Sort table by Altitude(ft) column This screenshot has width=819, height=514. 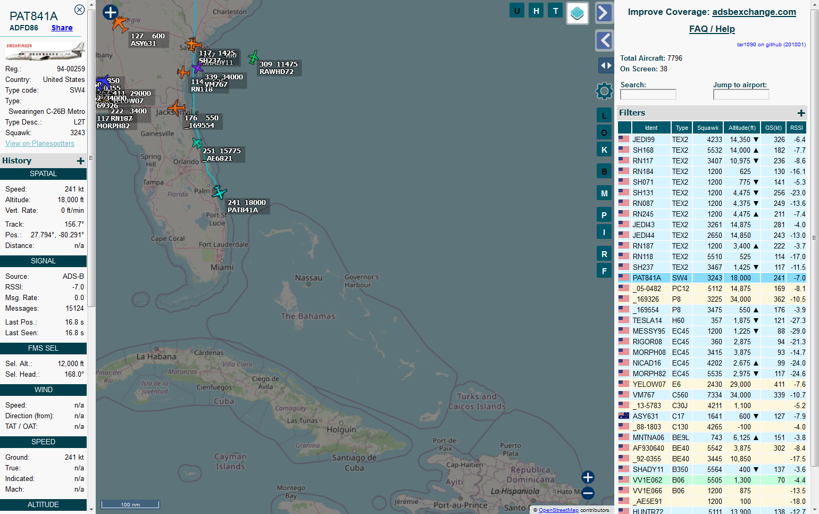tap(742, 128)
